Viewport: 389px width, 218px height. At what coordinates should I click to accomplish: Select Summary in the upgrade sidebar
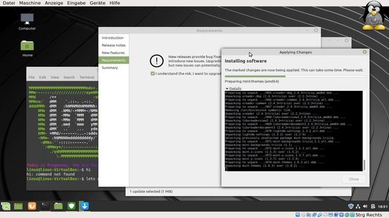pos(114,67)
